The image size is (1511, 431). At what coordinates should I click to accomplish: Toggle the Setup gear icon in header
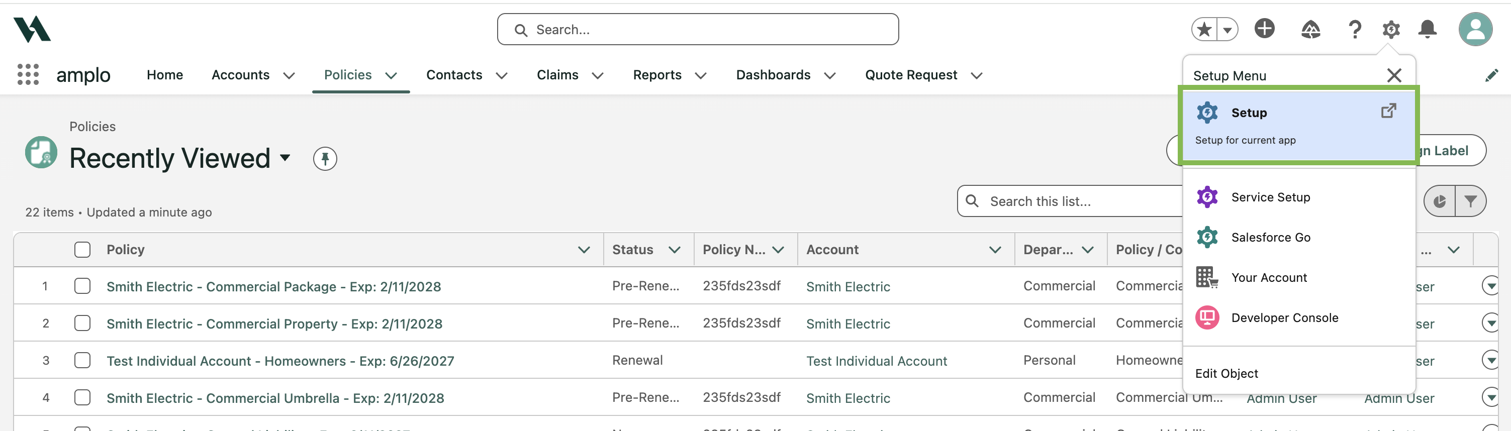(1391, 29)
